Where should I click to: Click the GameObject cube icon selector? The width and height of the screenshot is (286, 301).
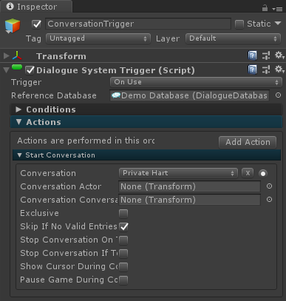13,26
